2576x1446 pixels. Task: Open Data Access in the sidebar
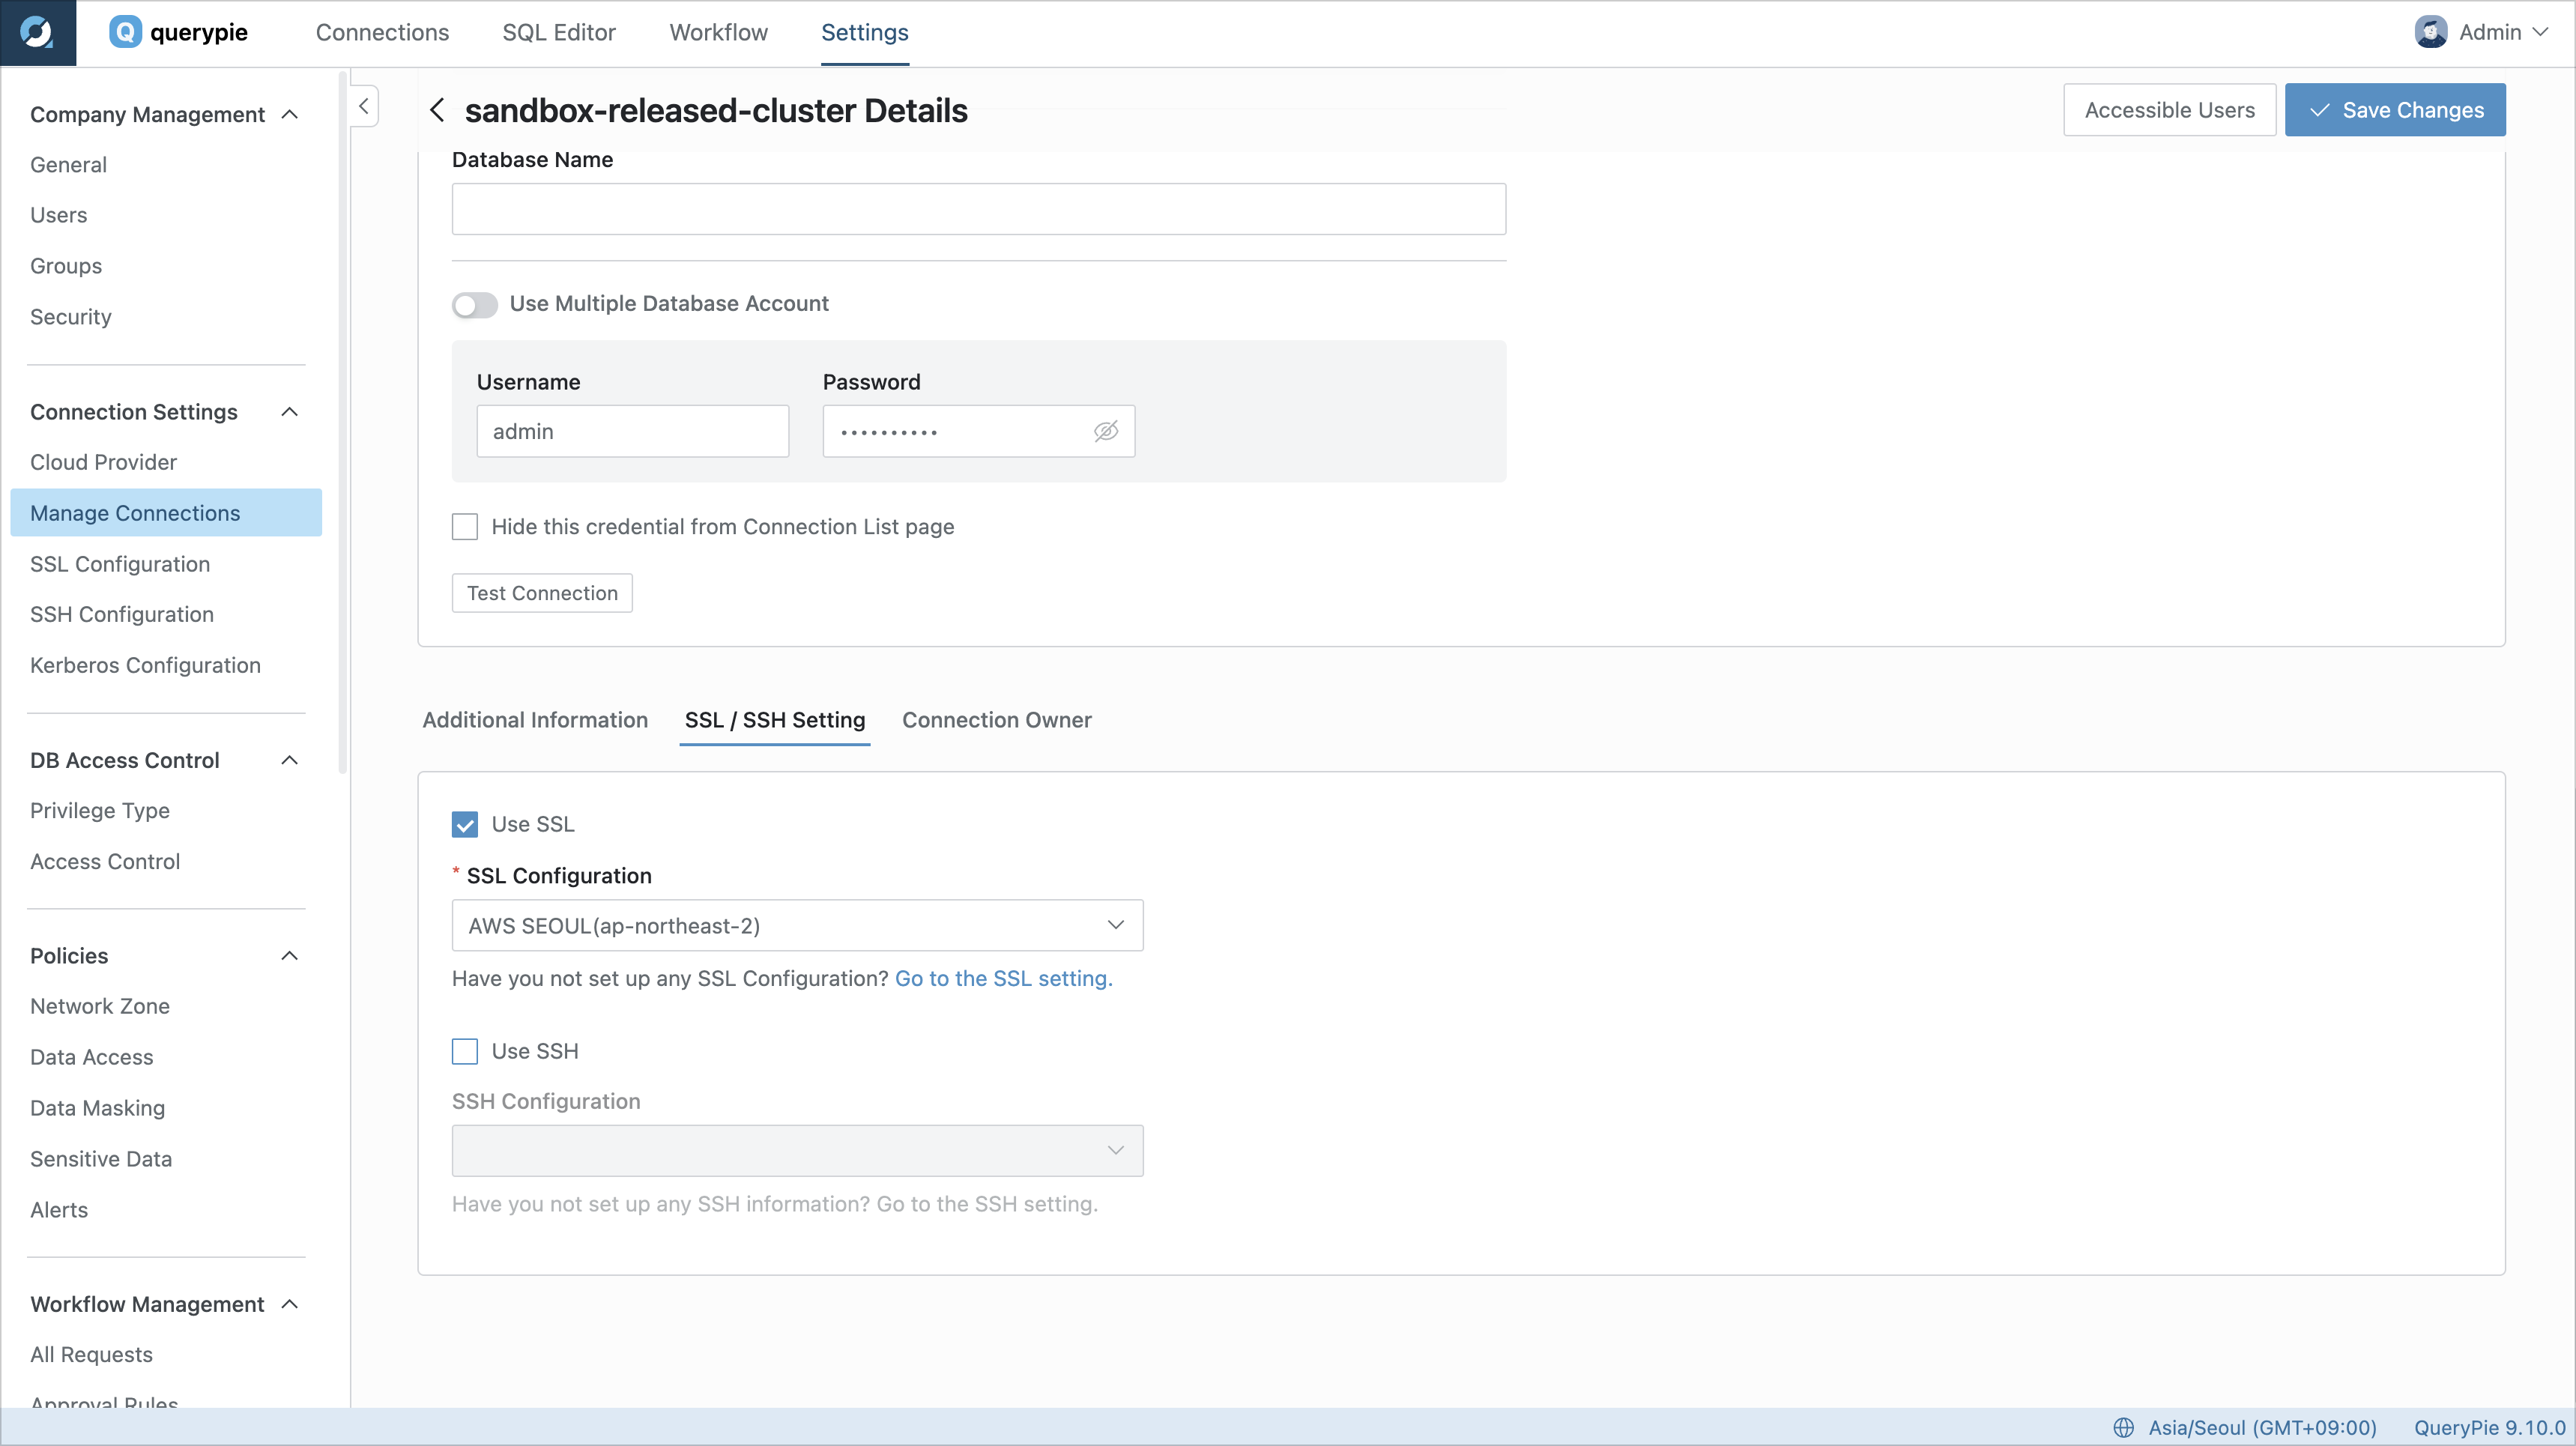92,1057
